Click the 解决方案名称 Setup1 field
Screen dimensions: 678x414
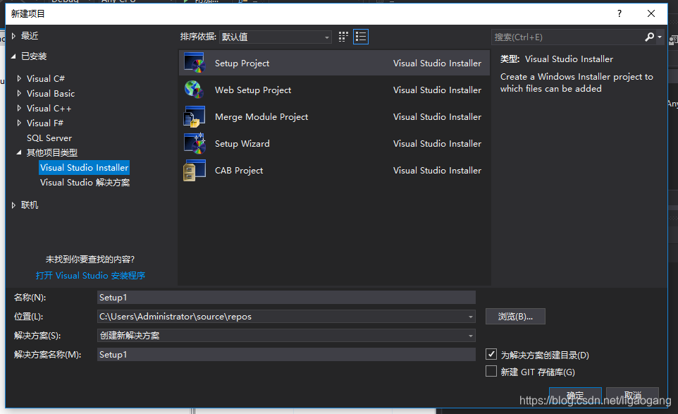click(286, 354)
